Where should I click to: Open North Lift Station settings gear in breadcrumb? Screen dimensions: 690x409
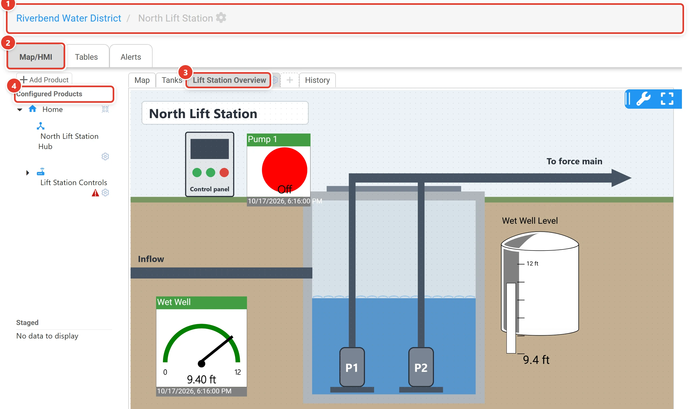point(221,18)
